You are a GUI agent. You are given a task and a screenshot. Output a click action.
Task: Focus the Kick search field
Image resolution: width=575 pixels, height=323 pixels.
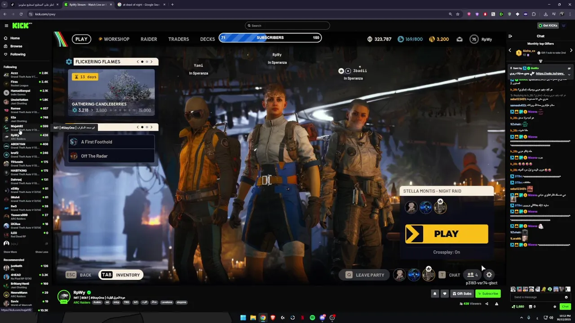tap(287, 26)
